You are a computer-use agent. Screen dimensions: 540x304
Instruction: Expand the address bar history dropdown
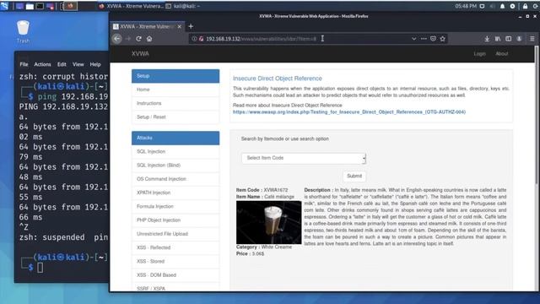coord(414,39)
